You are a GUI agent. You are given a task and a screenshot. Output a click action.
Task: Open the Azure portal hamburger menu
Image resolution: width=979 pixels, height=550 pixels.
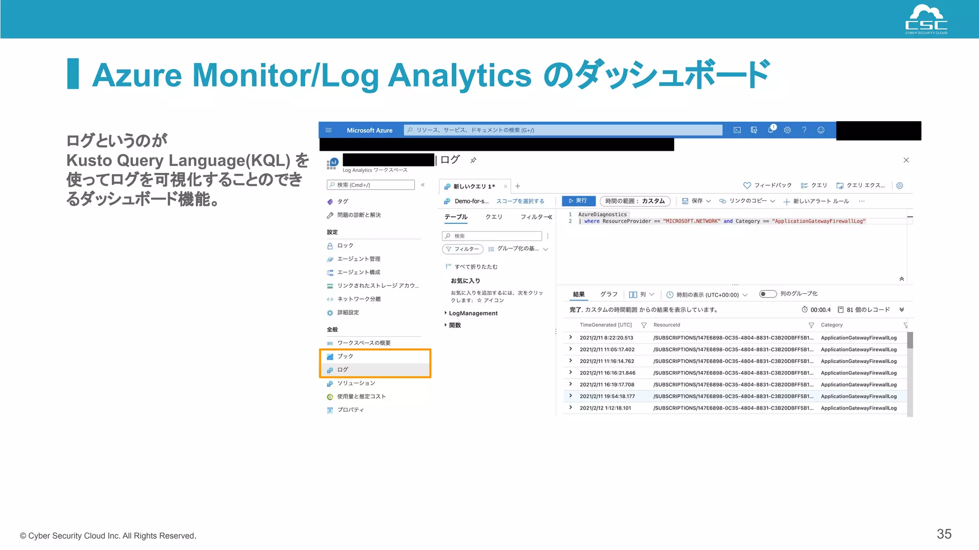click(x=328, y=130)
